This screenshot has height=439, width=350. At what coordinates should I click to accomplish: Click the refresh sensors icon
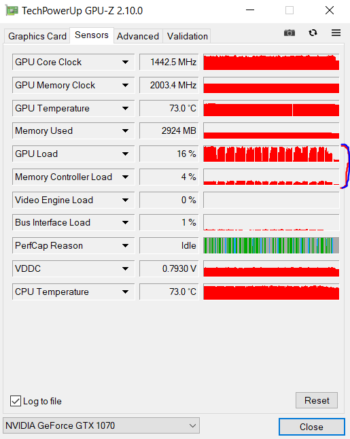[x=313, y=33]
